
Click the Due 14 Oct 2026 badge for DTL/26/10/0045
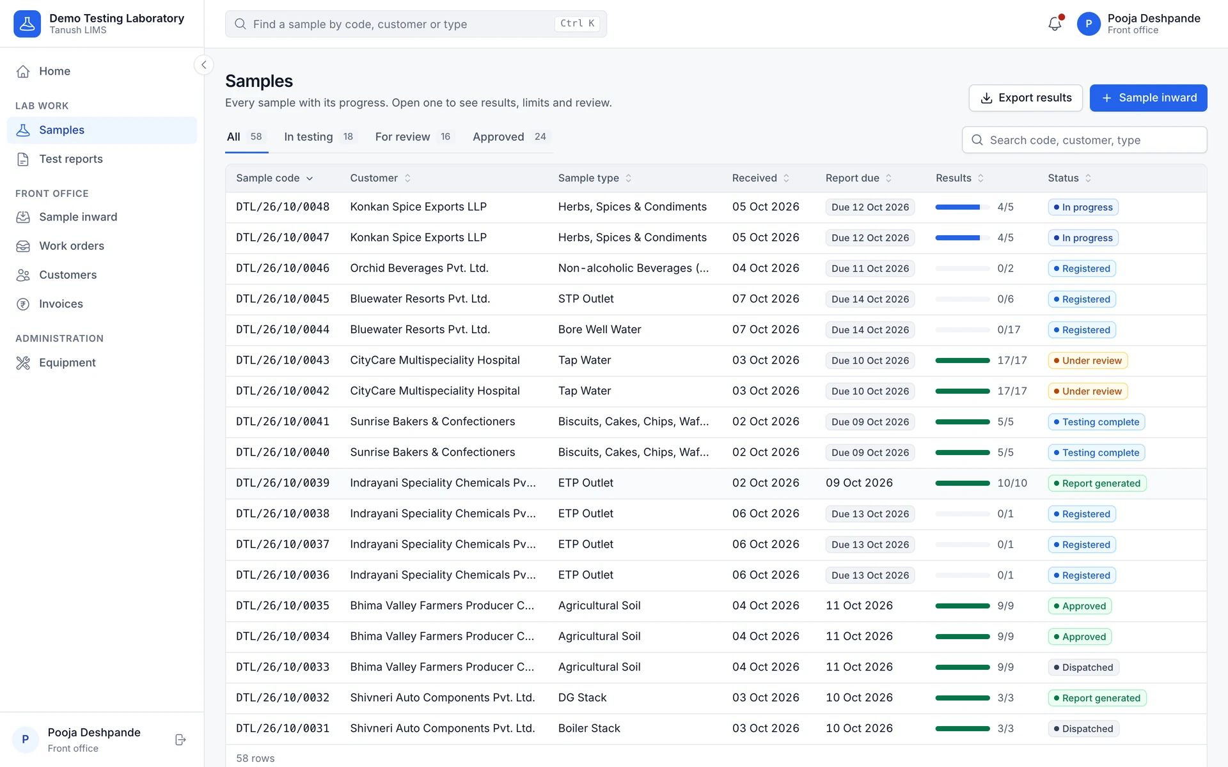tap(870, 299)
